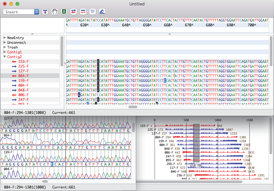Click the rightmost blue assembly toolbar icon
Screen dimensions: 274x191
pyautogui.click(x=102, y=12)
